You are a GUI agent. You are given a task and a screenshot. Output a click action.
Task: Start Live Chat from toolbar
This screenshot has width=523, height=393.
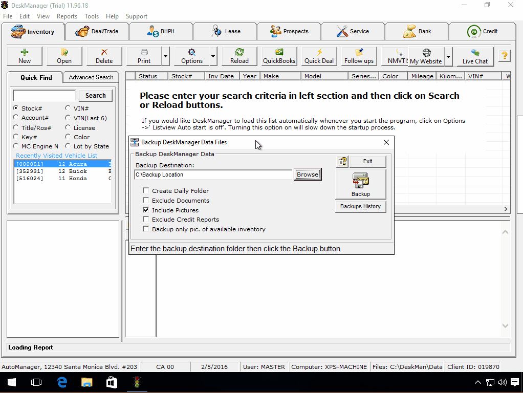(x=475, y=56)
